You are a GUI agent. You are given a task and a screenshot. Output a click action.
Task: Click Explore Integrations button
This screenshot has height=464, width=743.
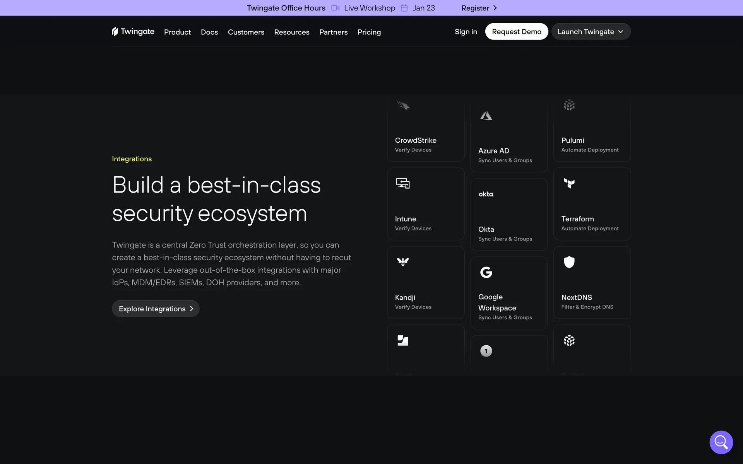(156, 309)
